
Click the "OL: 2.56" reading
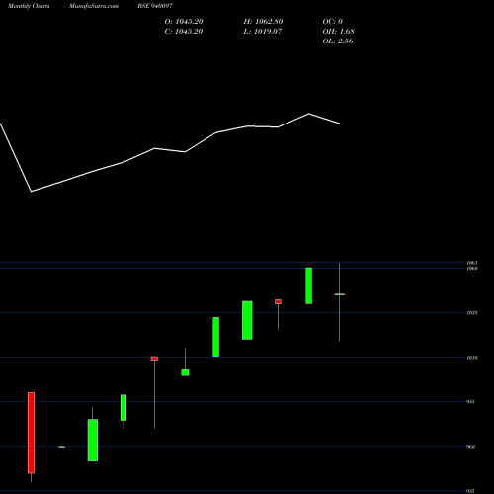[x=338, y=41]
